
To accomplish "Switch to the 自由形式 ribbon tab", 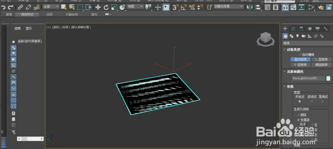I will click(x=27, y=14).
